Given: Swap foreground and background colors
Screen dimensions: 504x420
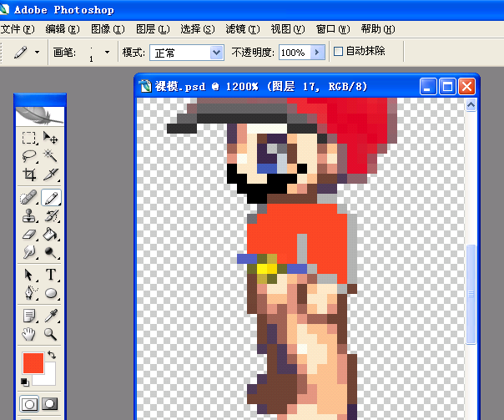Looking at the screenshot, I should tap(52, 355).
